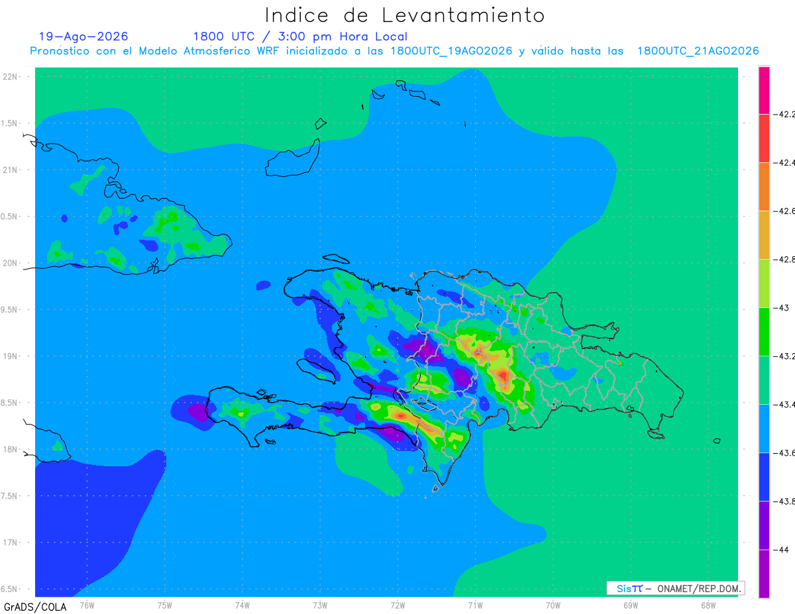Viewport: 795px width, 614px height.
Task: Select the date text '19-Ago-2026'
Action: 83,36
